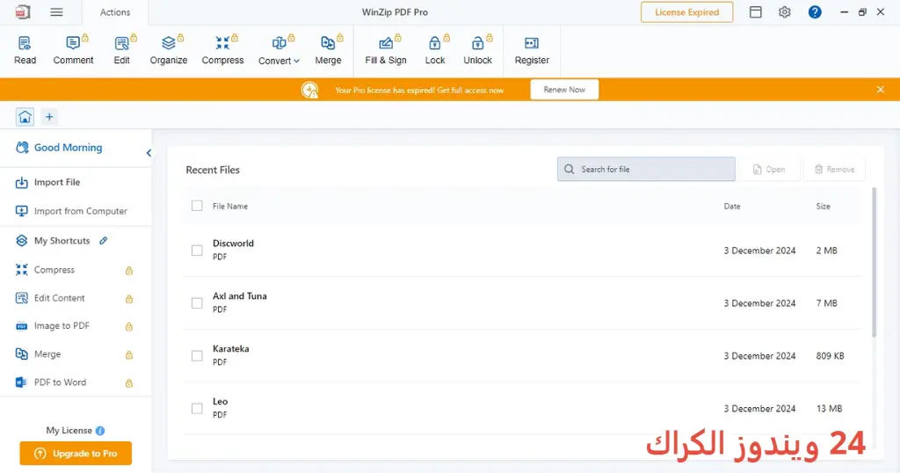Image resolution: width=900 pixels, height=473 pixels.
Task: Select the Karateka file name
Action: click(x=231, y=349)
